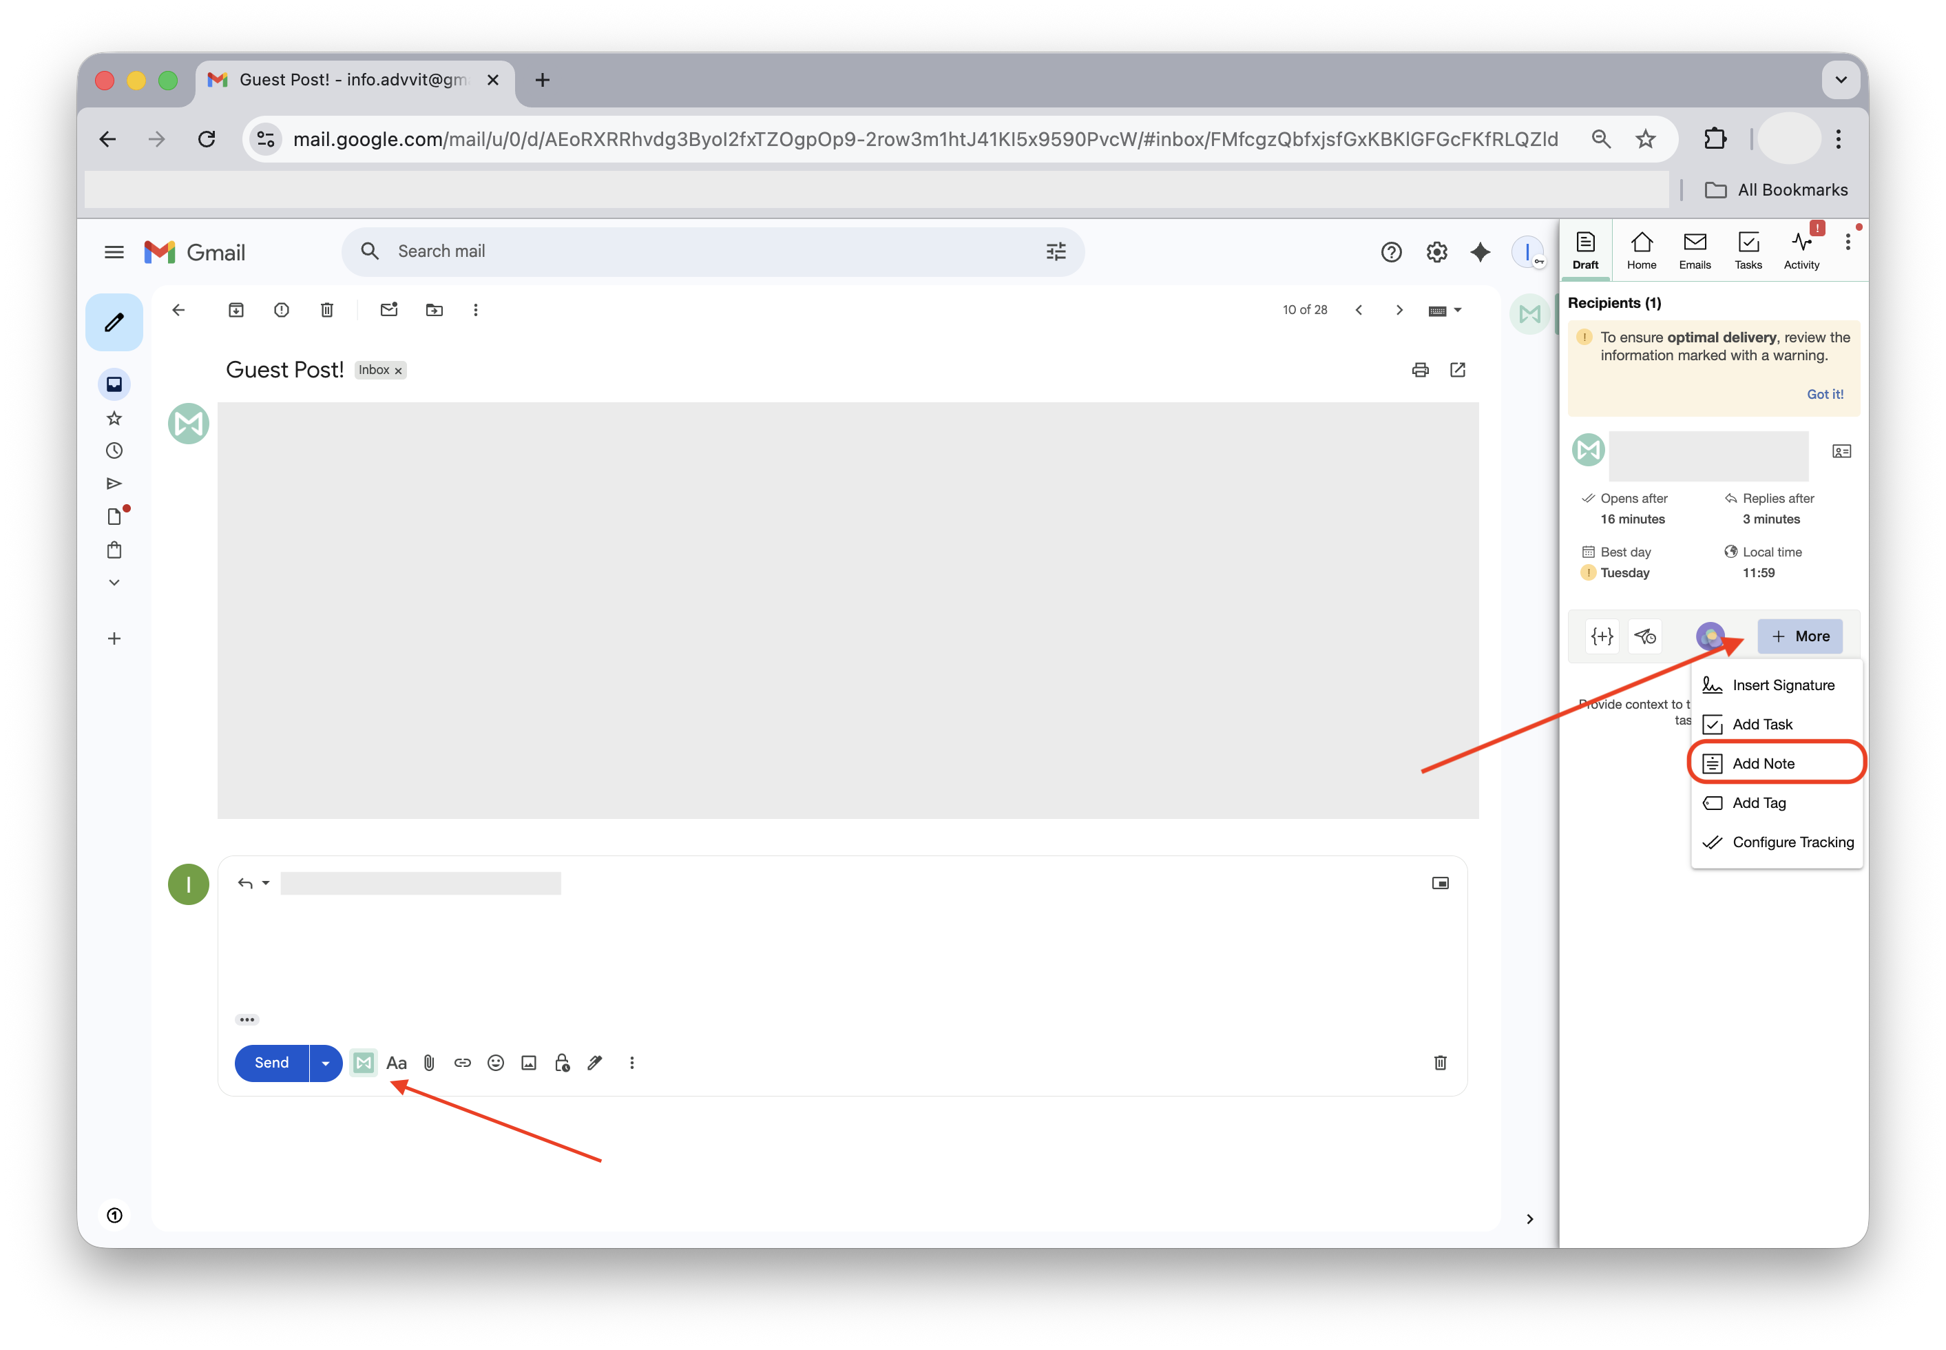Send the reply
Screen dimensions: 1946x1350
[x=271, y=1063]
